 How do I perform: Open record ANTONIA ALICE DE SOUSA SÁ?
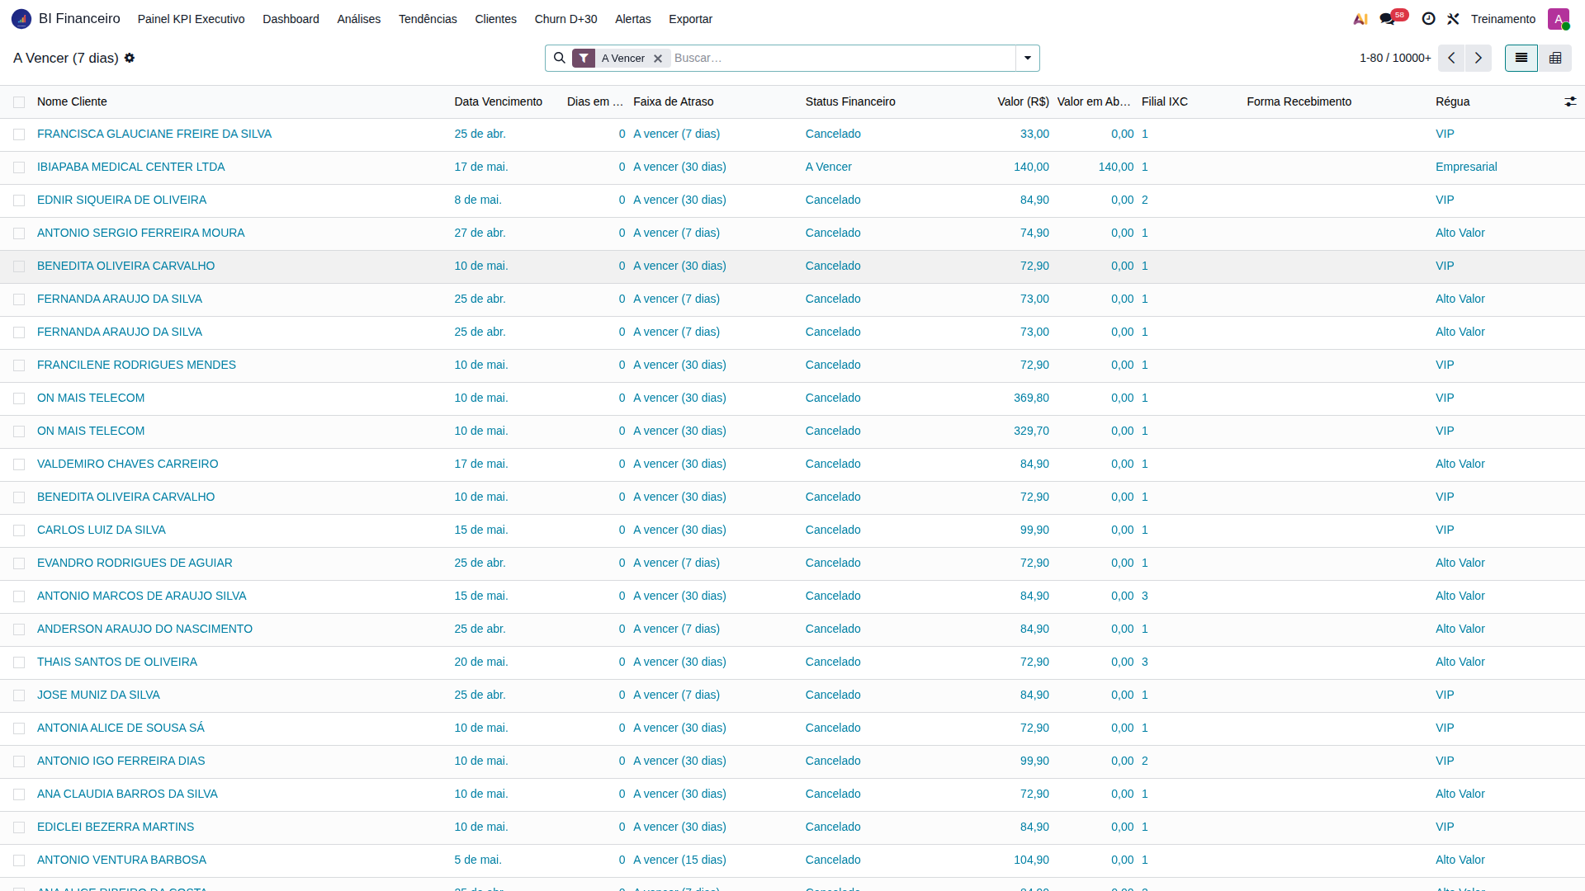(x=121, y=728)
